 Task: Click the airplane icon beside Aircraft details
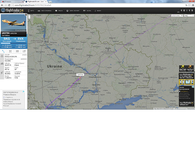pos(2,56)
